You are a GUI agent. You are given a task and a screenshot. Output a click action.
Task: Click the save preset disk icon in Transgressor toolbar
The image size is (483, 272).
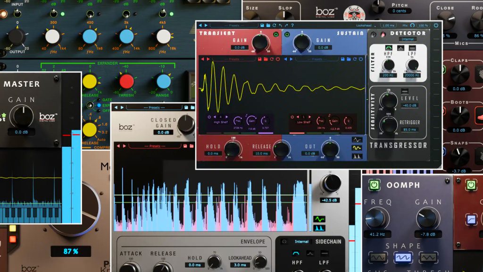coord(262,24)
